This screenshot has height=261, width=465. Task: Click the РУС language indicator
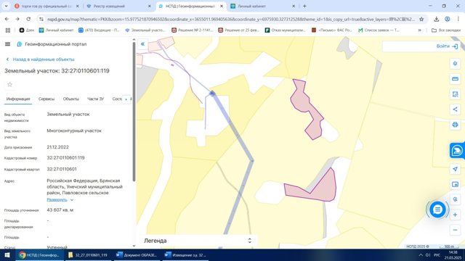(x=437, y=255)
